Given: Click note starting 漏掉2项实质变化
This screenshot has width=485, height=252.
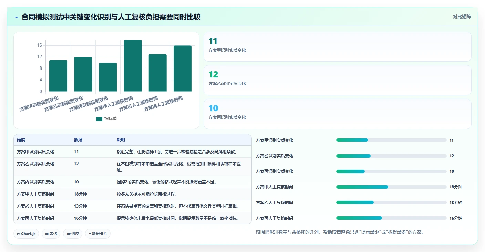Looking at the screenshot, I should [166, 182].
